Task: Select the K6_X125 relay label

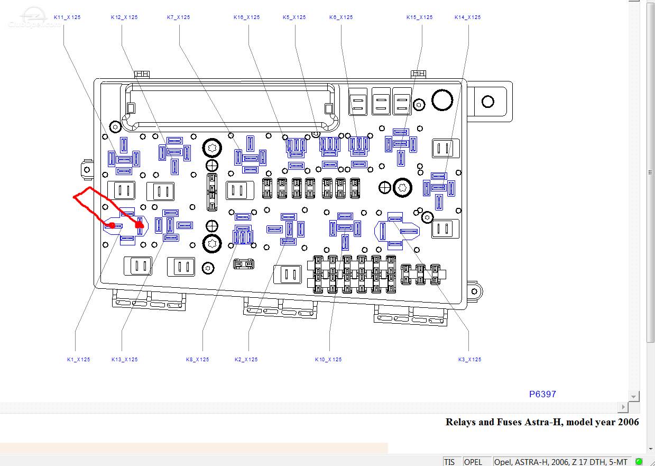Action: click(x=341, y=17)
